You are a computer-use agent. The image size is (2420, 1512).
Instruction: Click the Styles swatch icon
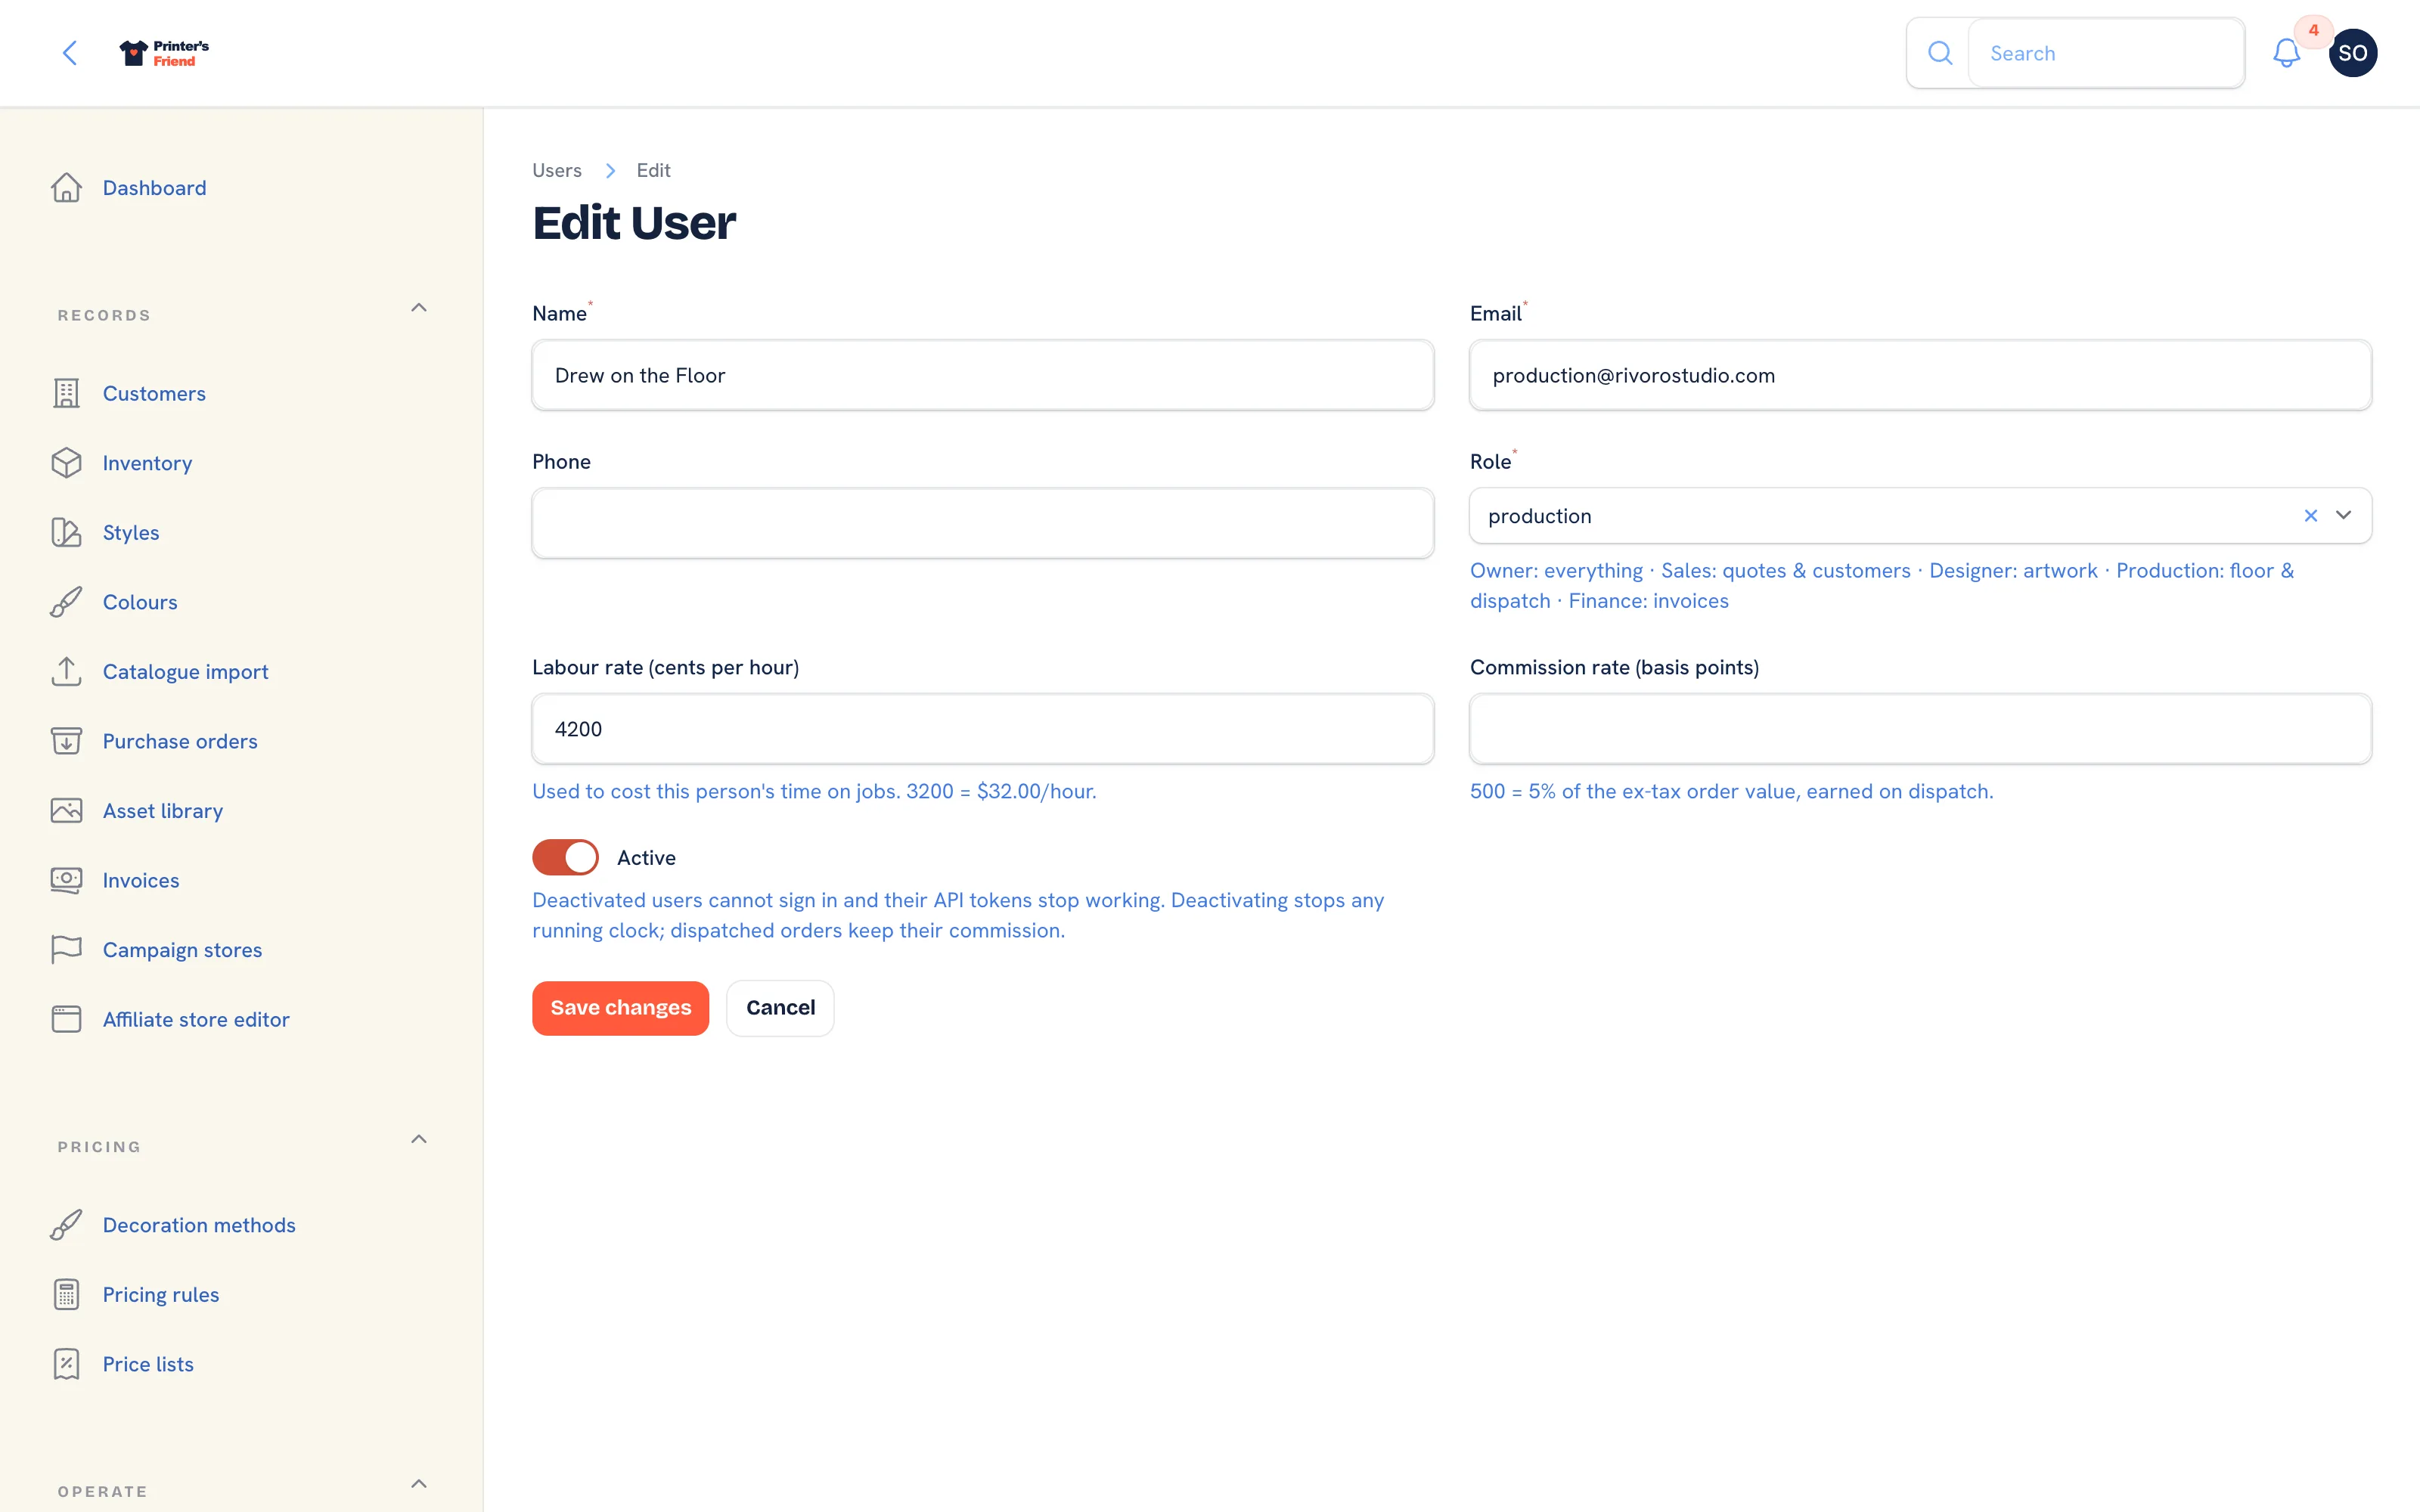66,532
